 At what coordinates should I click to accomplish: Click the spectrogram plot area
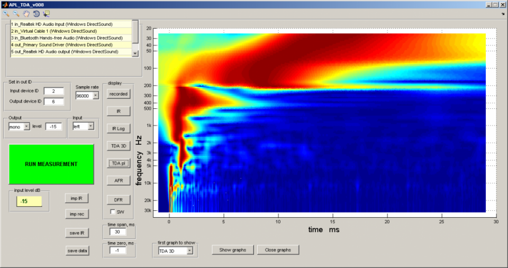[322, 123]
